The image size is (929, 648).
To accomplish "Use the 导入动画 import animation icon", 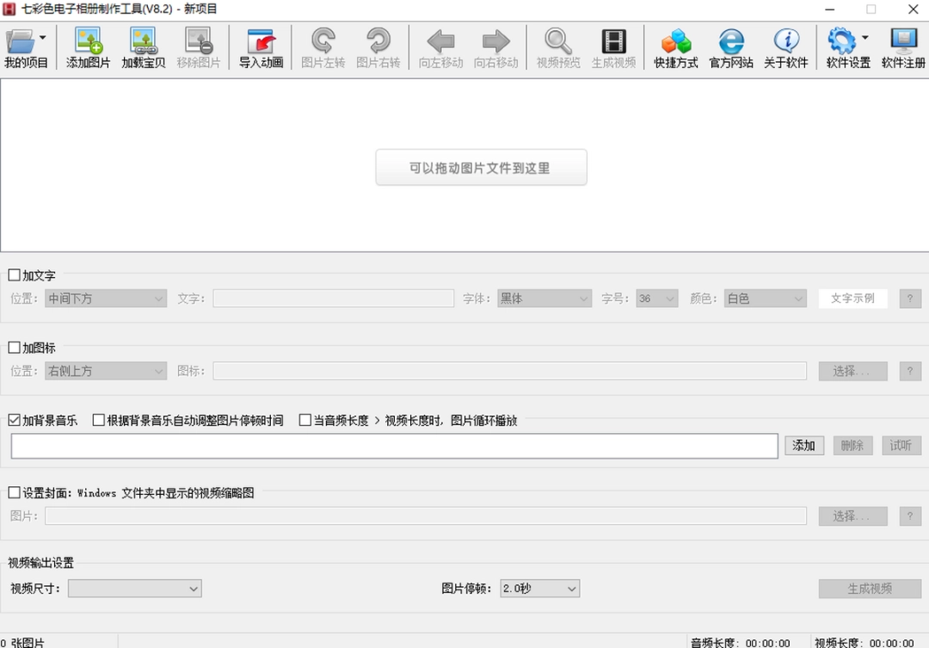I will tap(260, 47).
